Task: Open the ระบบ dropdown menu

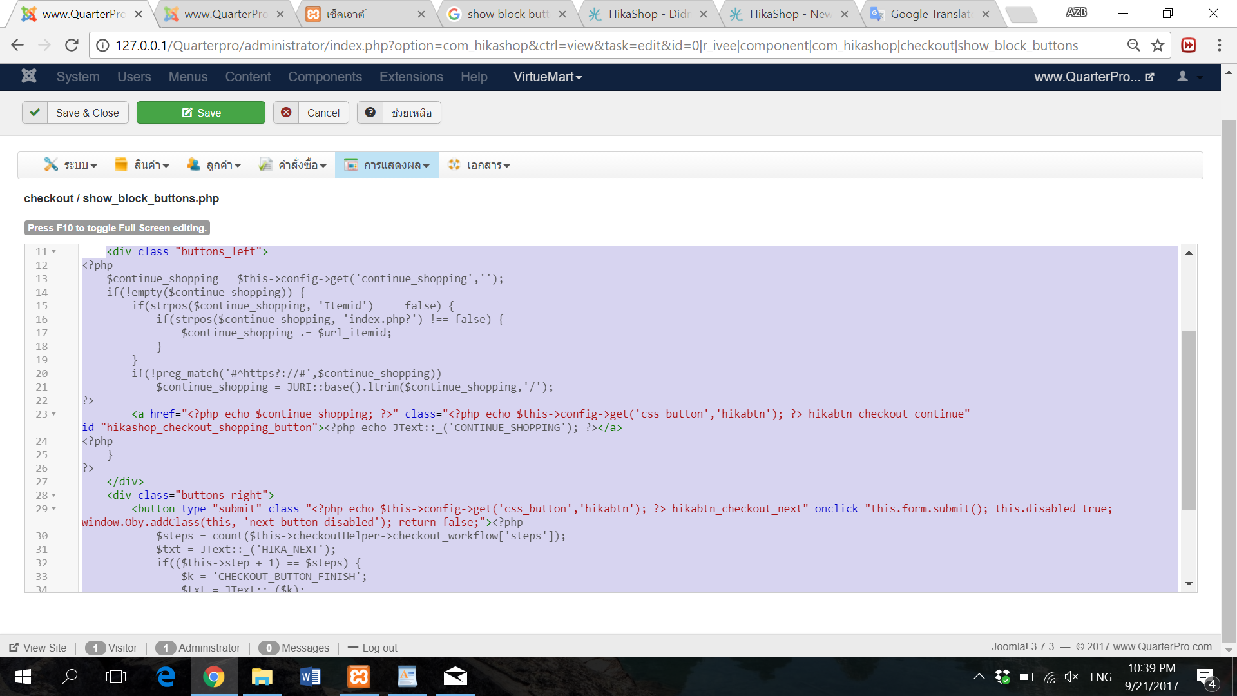Action: coord(71,166)
